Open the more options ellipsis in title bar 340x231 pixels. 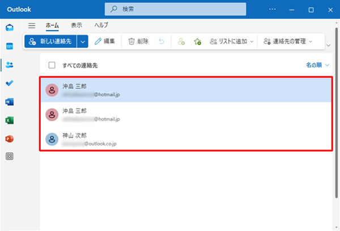point(273,9)
